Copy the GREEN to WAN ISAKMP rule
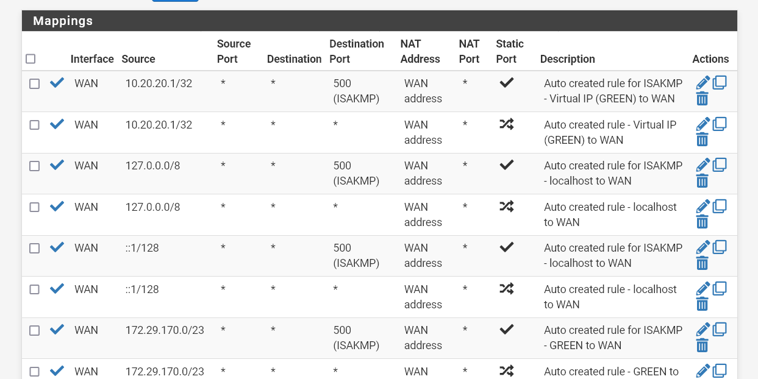 (x=720, y=329)
